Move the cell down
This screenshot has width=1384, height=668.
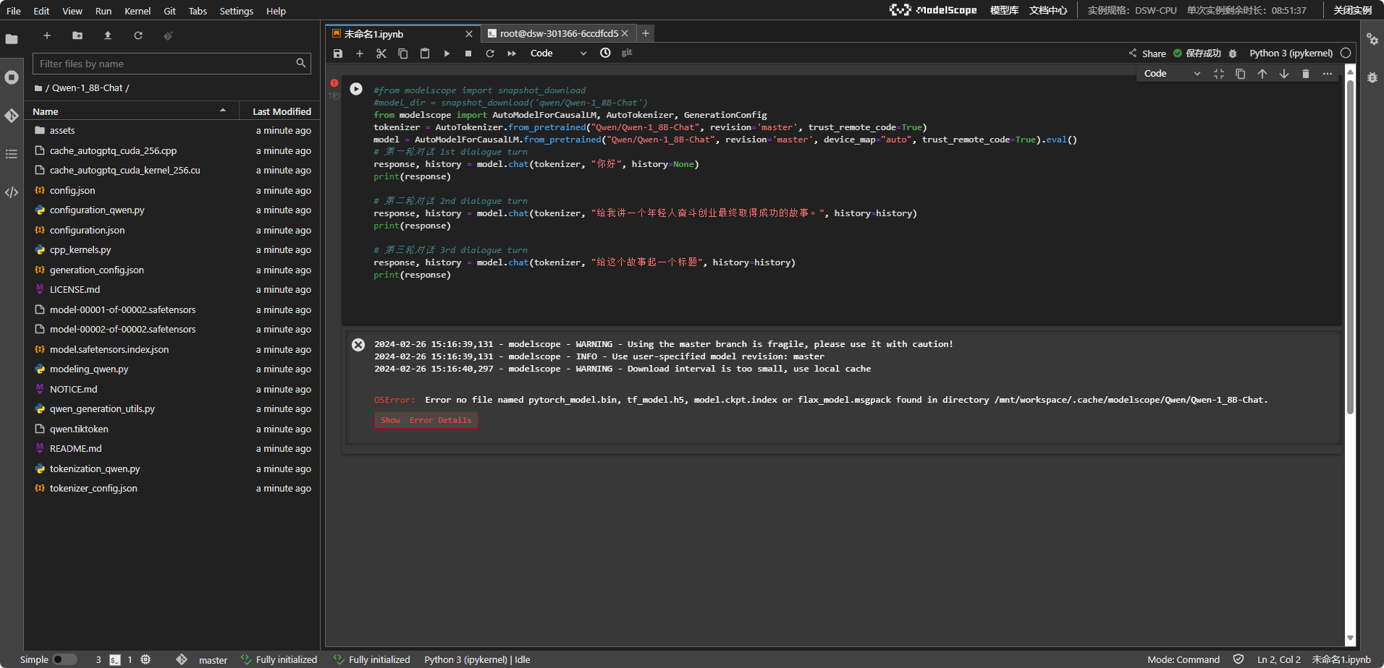tap(1284, 74)
